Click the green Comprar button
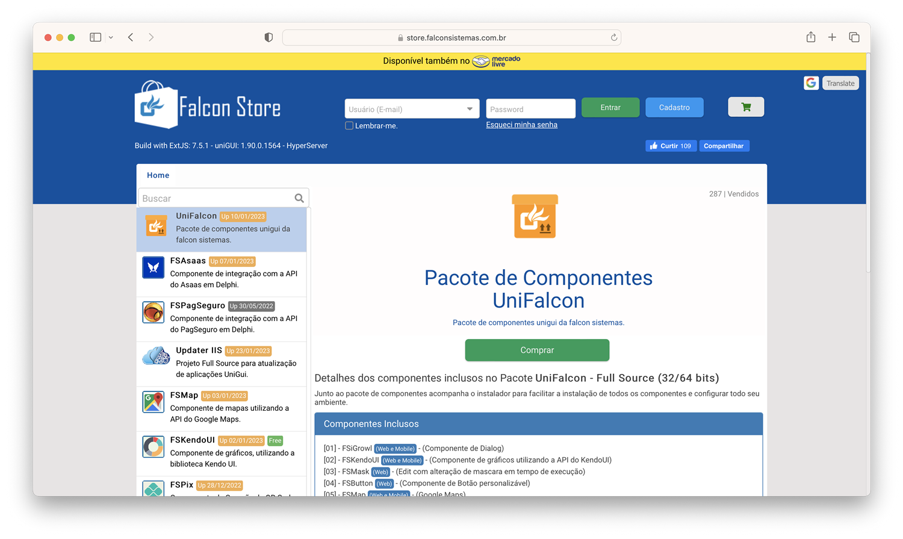This screenshot has width=903, height=539. pyautogui.click(x=537, y=350)
